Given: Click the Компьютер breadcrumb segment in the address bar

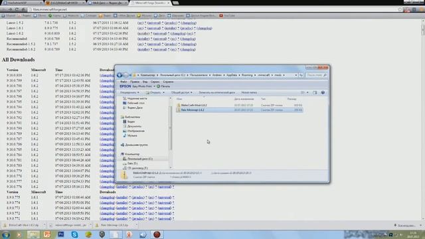Looking at the screenshot, I should pyautogui.click(x=148, y=75).
